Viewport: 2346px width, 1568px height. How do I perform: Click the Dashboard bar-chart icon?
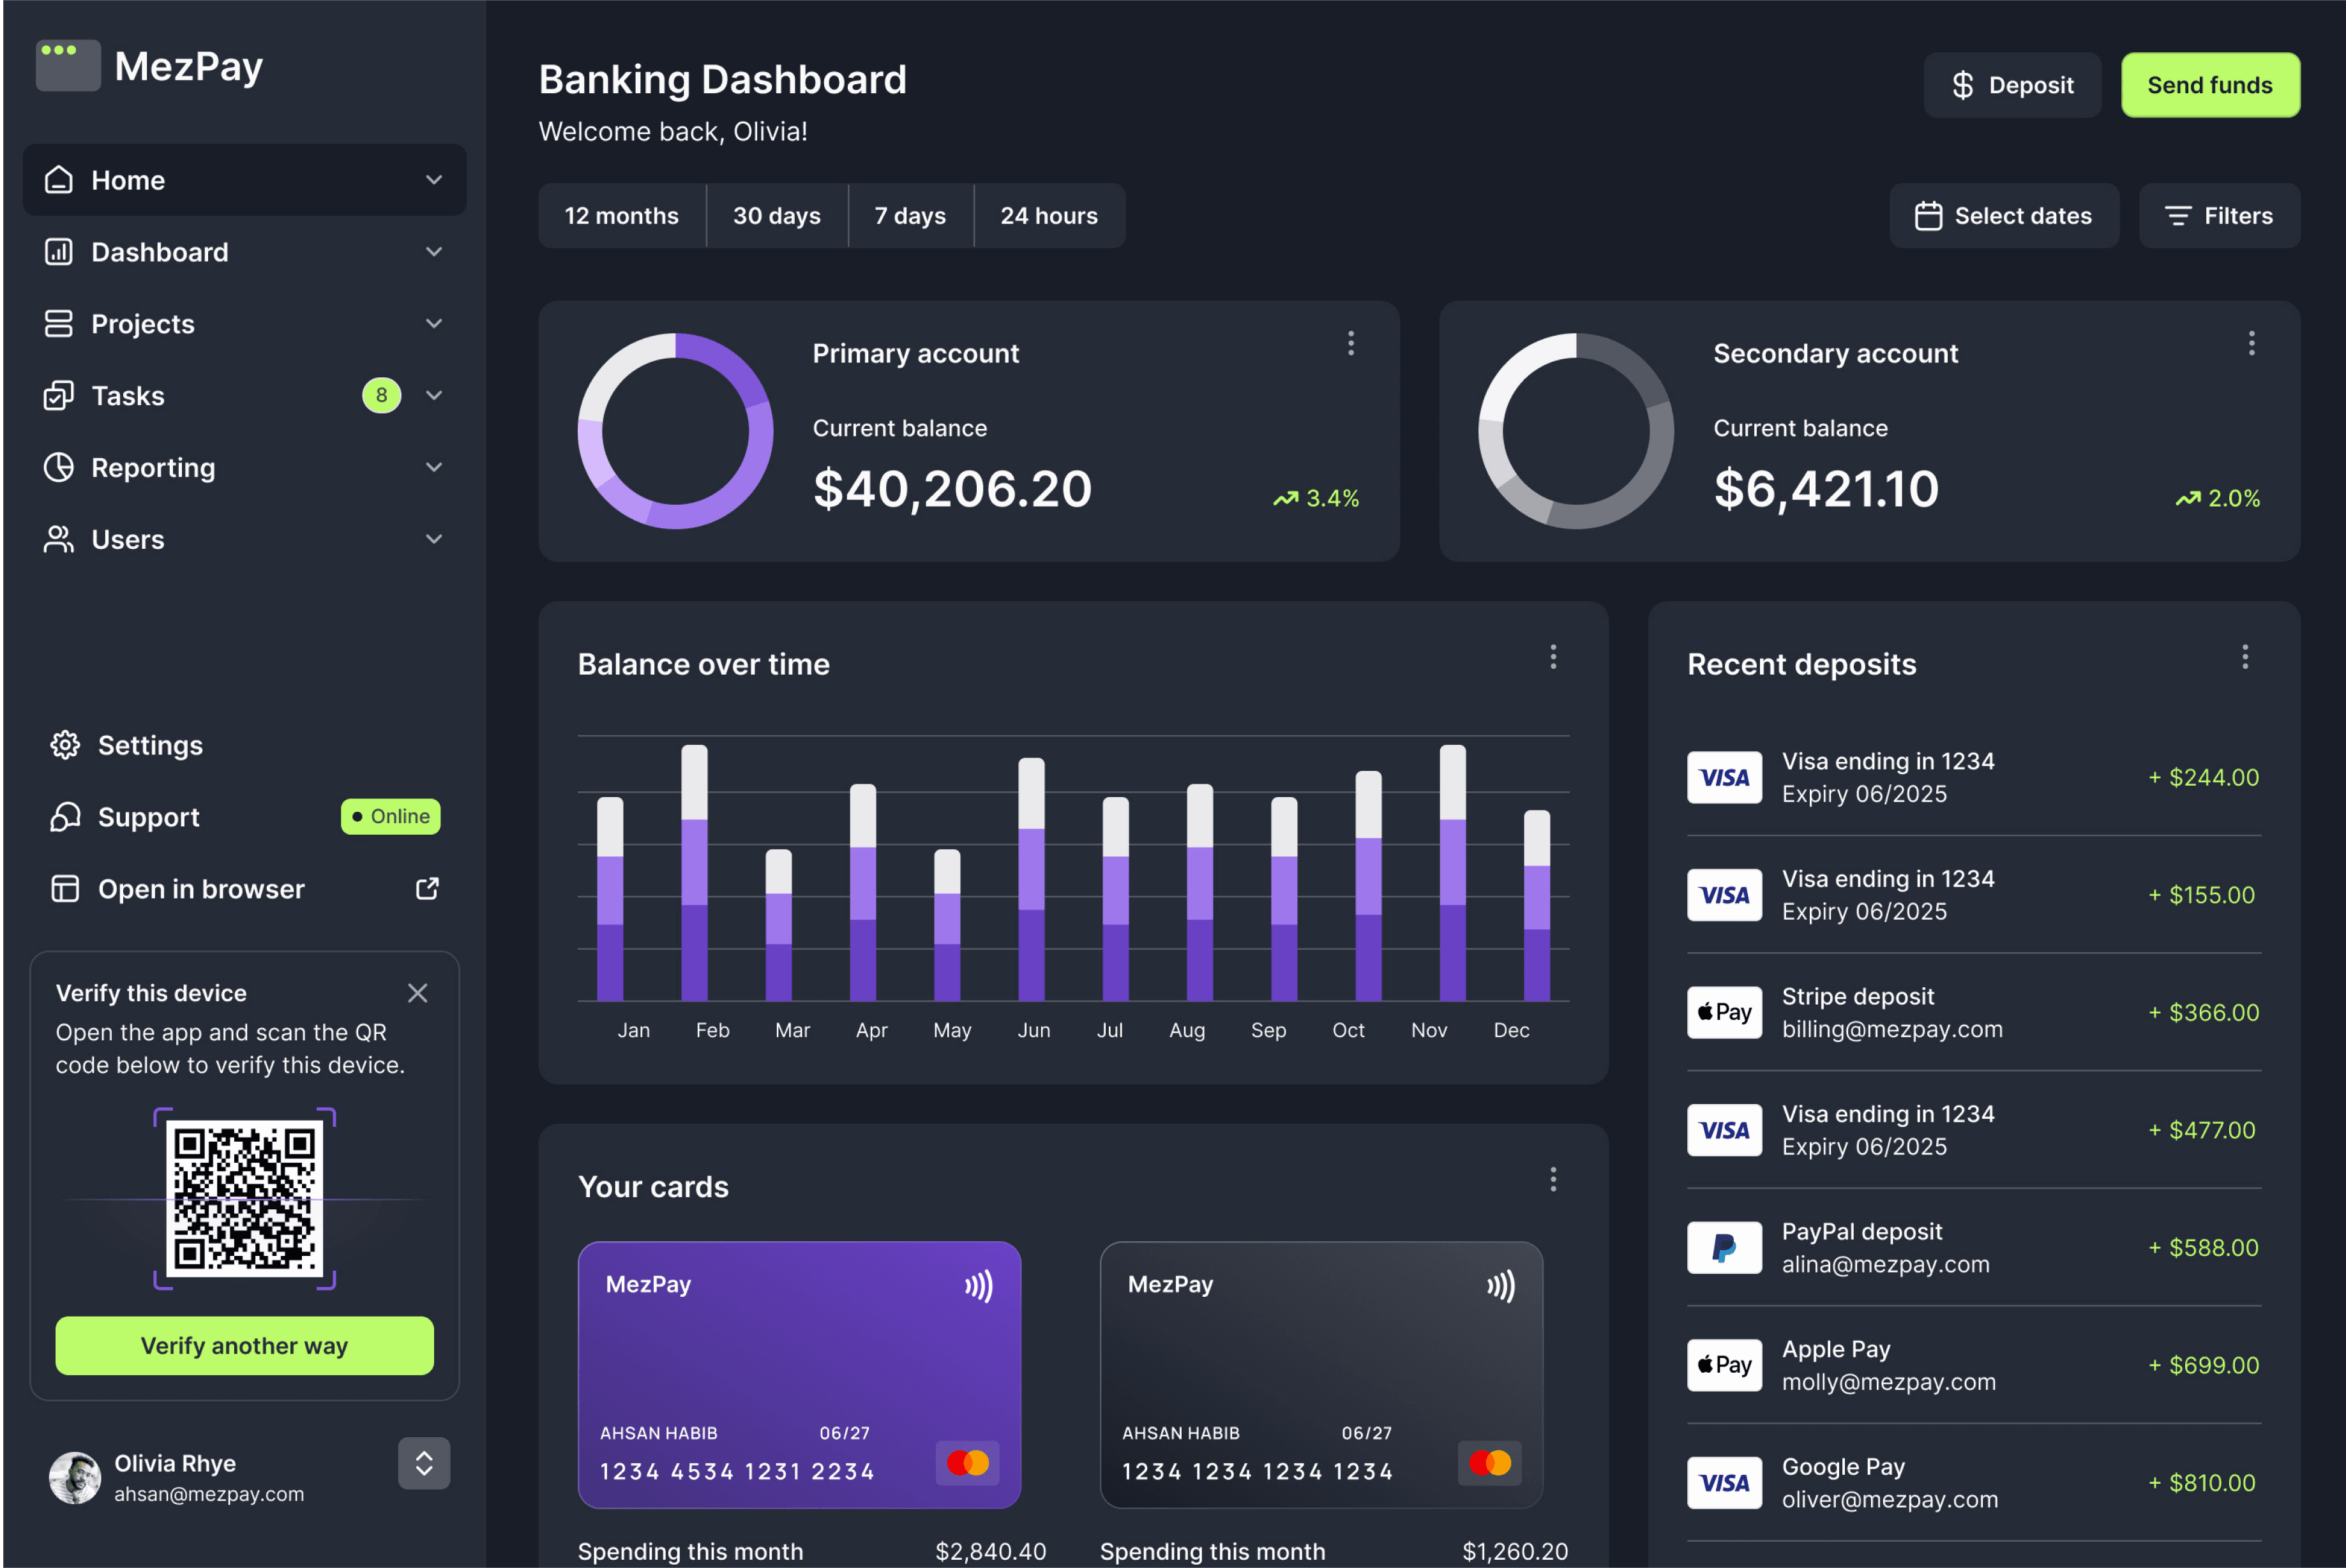pyautogui.click(x=59, y=252)
